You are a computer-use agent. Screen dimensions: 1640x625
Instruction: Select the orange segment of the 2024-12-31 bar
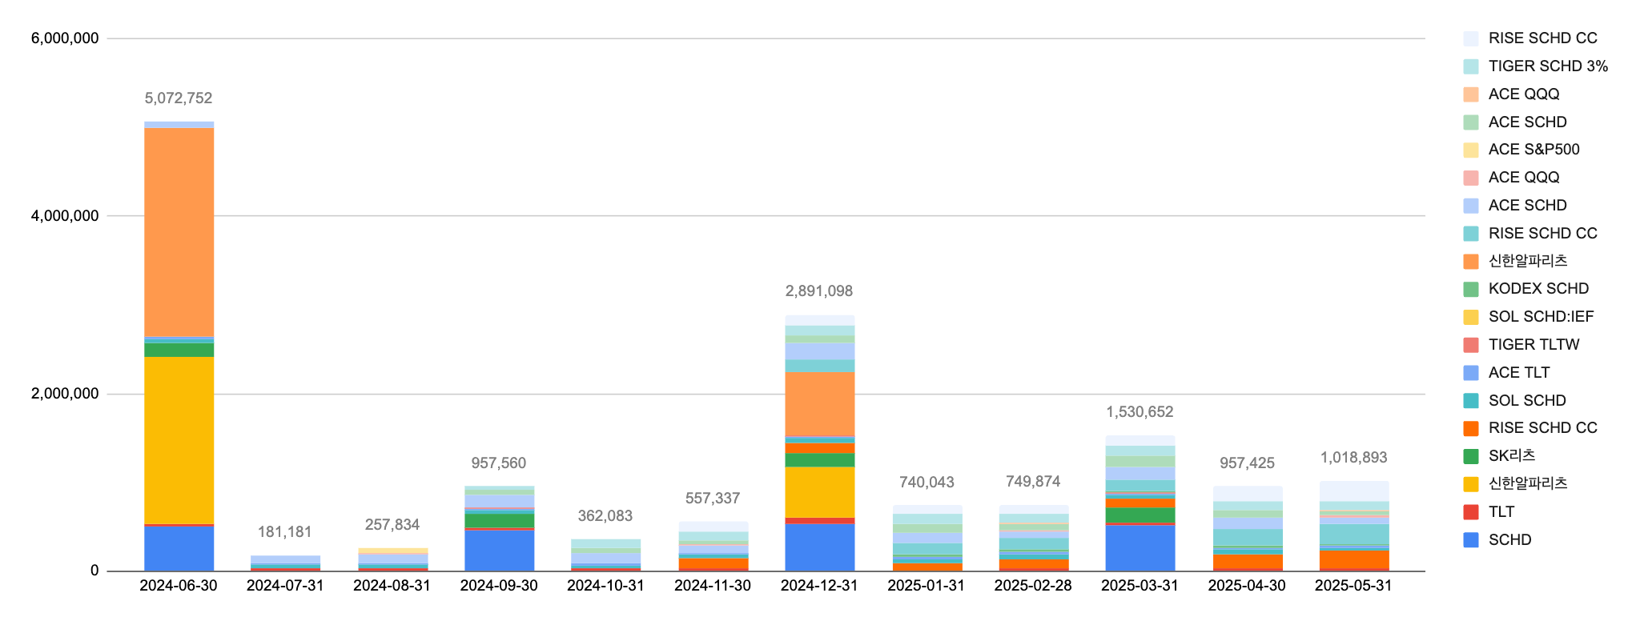819,404
